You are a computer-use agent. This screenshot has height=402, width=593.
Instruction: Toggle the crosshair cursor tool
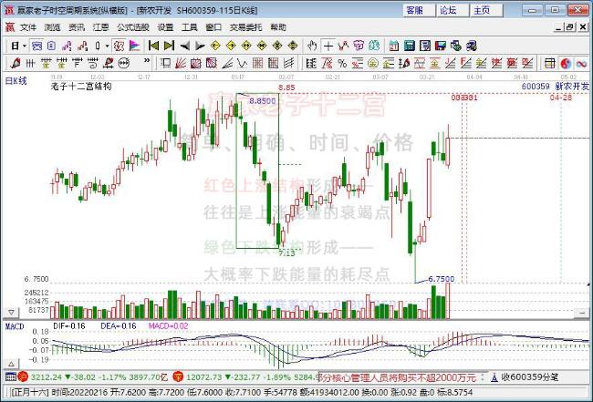click(328, 46)
